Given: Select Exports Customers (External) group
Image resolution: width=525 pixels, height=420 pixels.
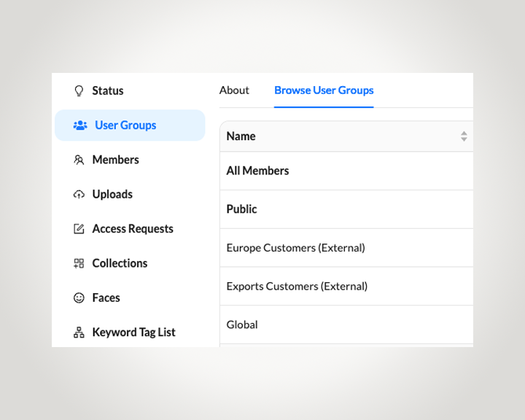Looking at the screenshot, I should click(x=346, y=287).
